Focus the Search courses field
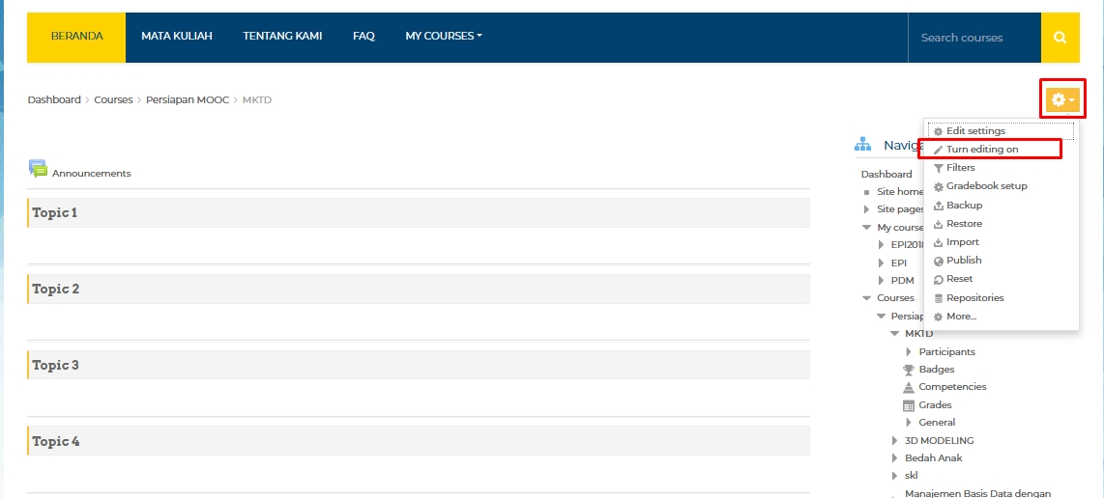The height and width of the screenshot is (498, 1104). (x=972, y=38)
